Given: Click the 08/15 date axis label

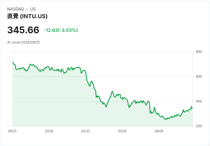Looking at the screenshot, I should (x=12, y=131).
